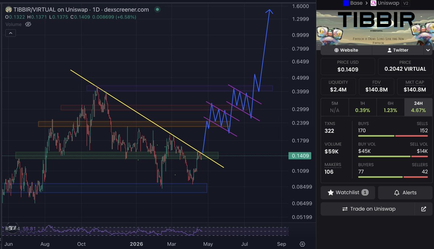Click the LIQUIDITY $2.4M box
Image resolution: width=434 pixels, height=249 pixels.
pyautogui.click(x=338, y=86)
